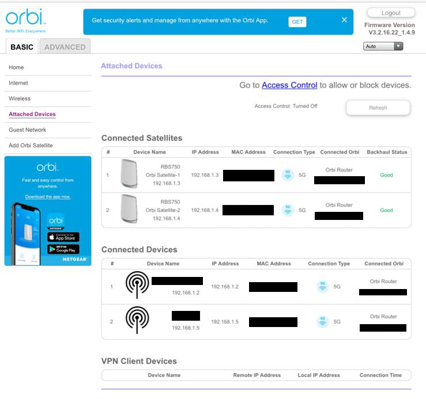The height and width of the screenshot is (399, 426).
Task: Click the Orbi app icon in ad
Action: tap(56, 220)
